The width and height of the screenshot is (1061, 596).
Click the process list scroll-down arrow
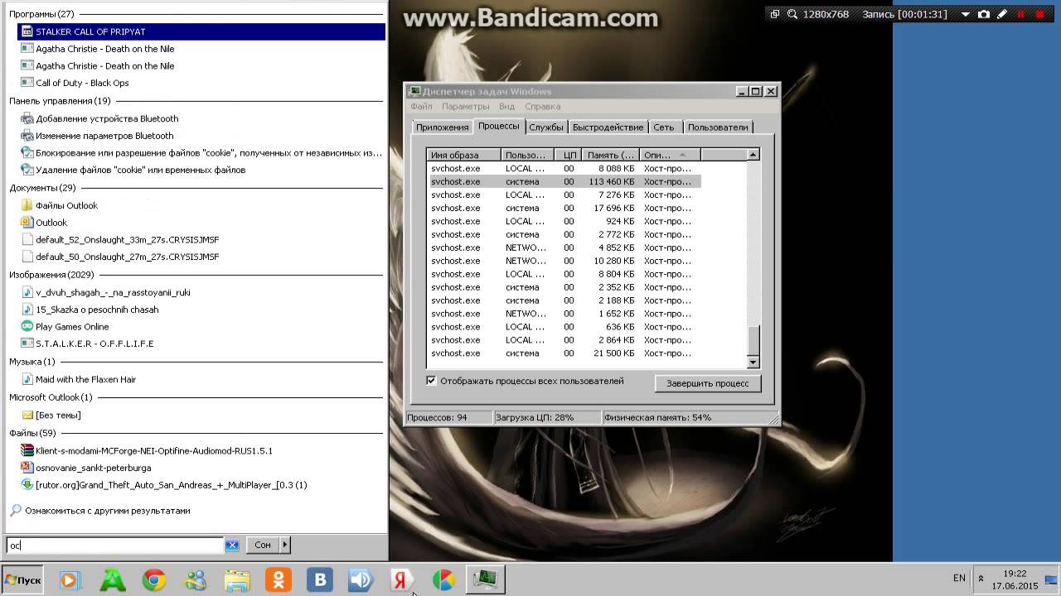click(x=753, y=362)
